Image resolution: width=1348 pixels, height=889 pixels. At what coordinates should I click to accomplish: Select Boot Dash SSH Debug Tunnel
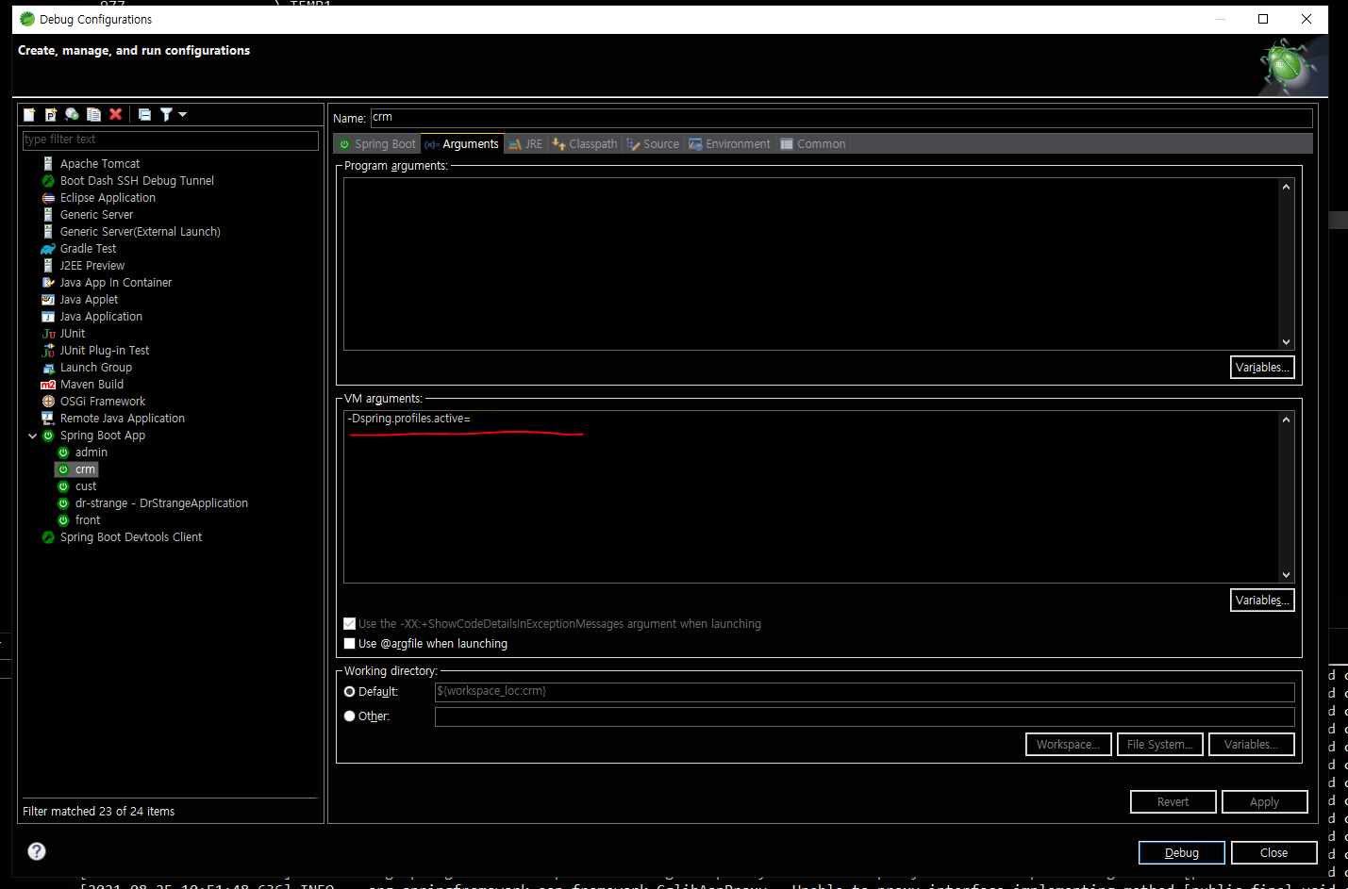point(137,181)
